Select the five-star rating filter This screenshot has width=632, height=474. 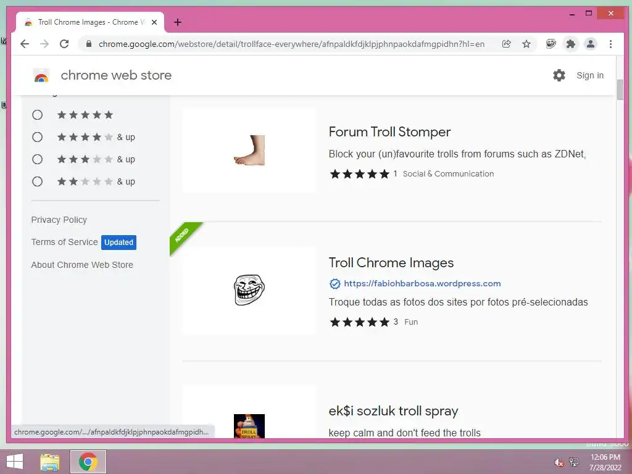[x=37, y=115]
